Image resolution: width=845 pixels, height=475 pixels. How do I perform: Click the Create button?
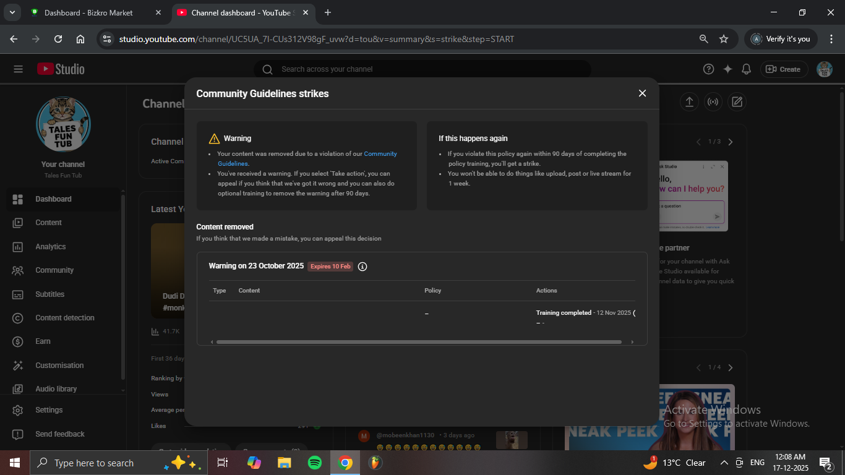click(x=783, y=69)
